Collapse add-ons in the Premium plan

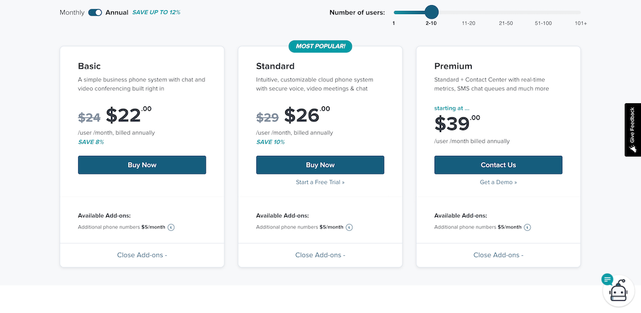(498, 255)
